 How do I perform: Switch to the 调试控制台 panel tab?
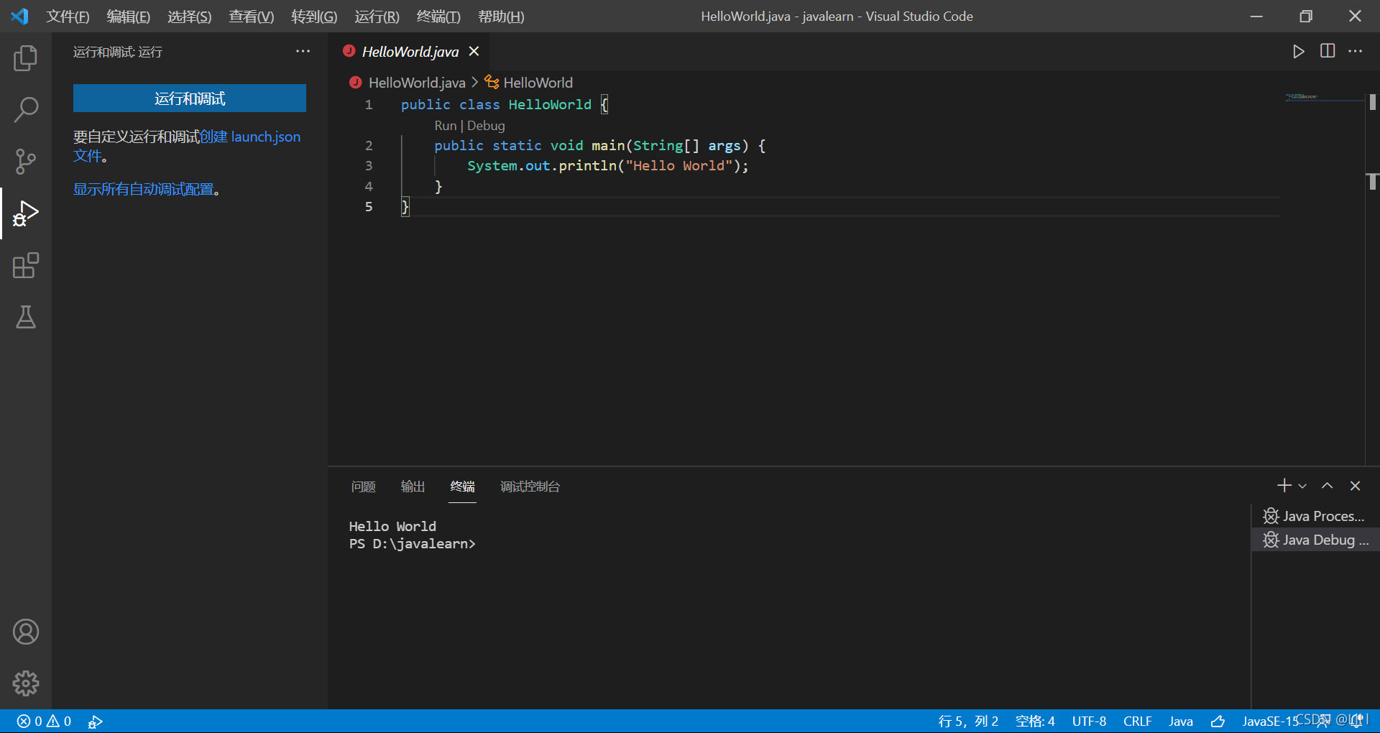pyautogui.click(x=530, y=487)
